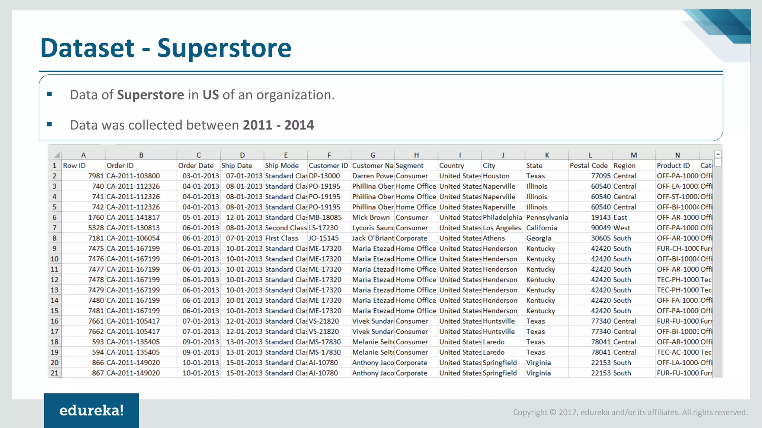Select column J header
This screenshot has height=428, width=762.
tap(503, 155)
